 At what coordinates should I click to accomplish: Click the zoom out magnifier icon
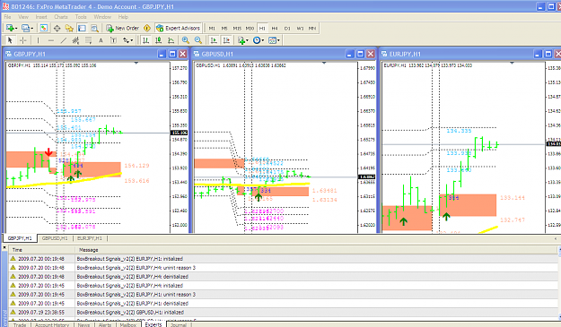click(x=197, y=40)
